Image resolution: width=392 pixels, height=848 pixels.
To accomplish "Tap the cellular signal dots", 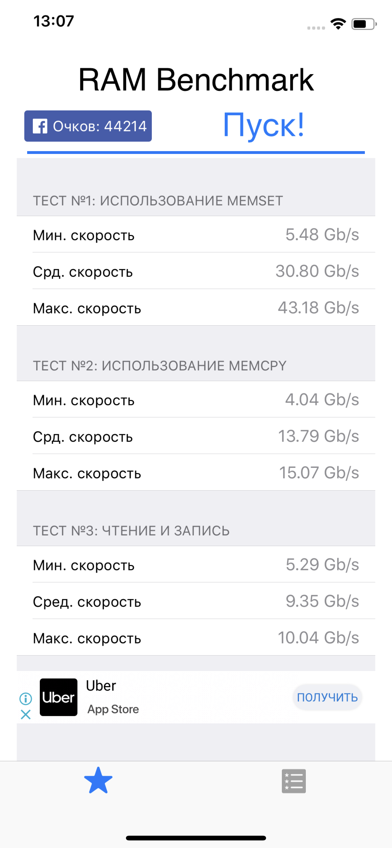I will [316, 28].
